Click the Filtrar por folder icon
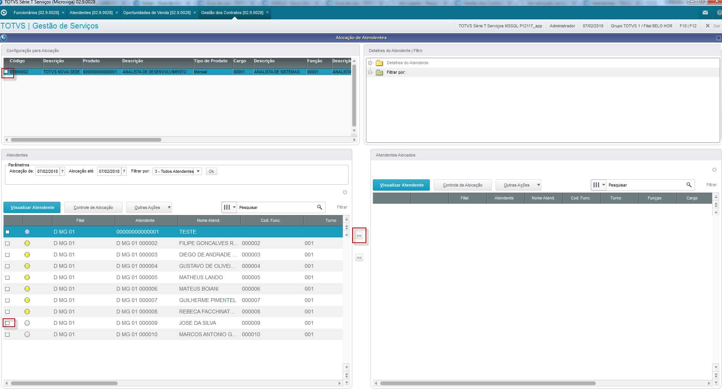Viewport: 722px width, 389px height. [x=379, y=73]
